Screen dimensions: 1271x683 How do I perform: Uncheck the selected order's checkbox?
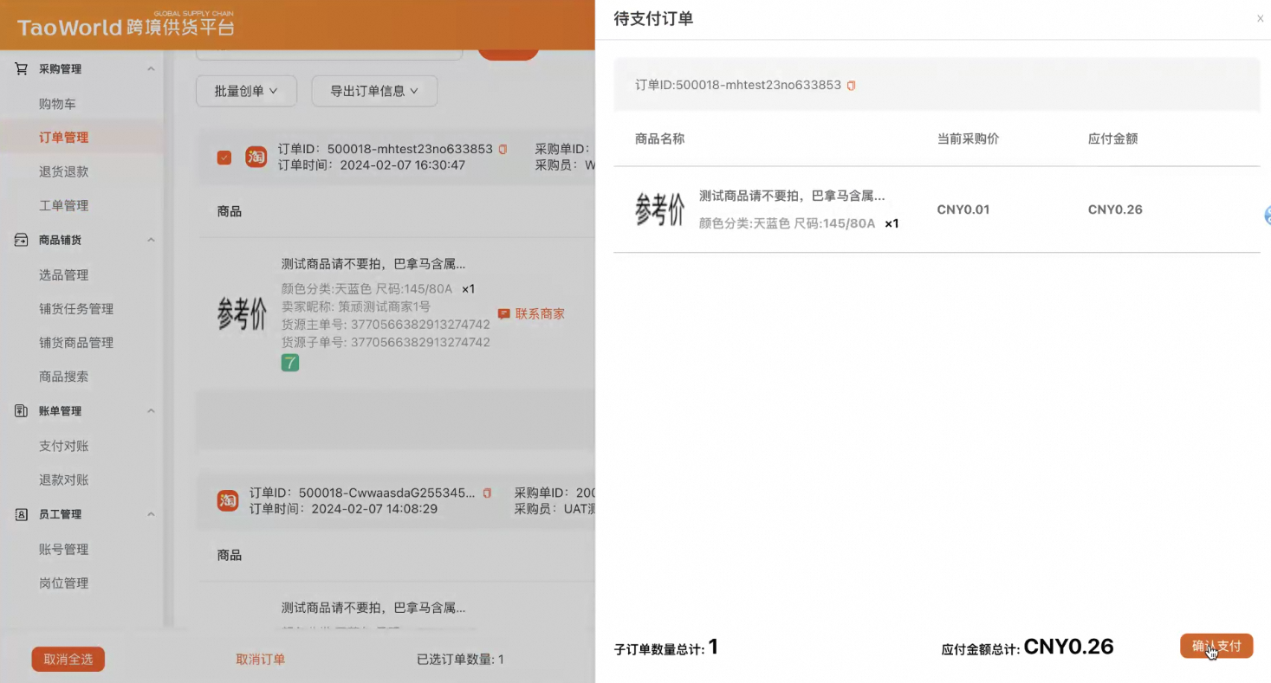click(x=224, y=157)
